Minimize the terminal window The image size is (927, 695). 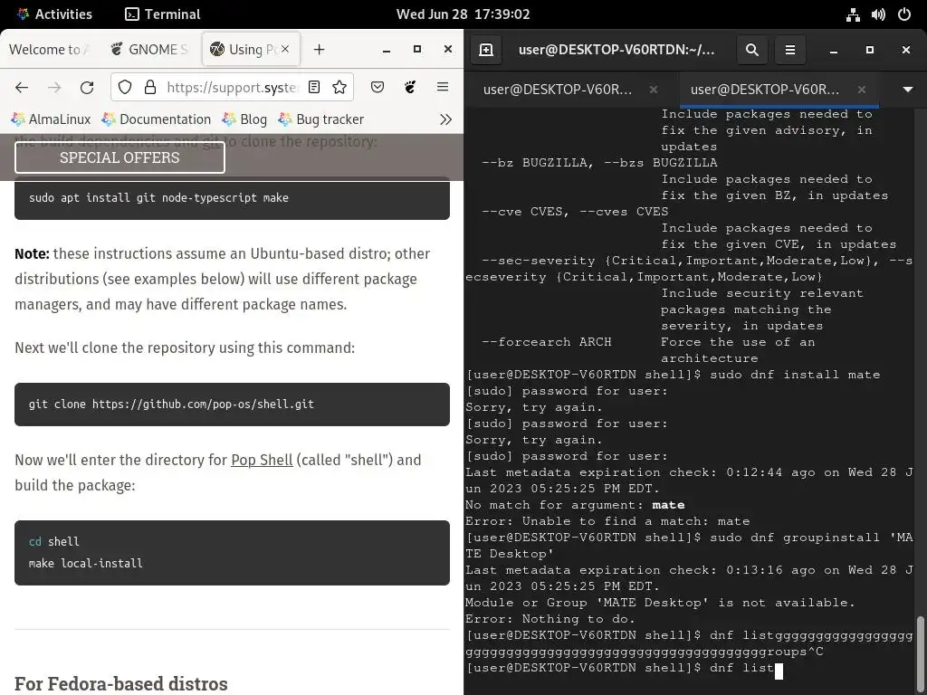(834, 51)
